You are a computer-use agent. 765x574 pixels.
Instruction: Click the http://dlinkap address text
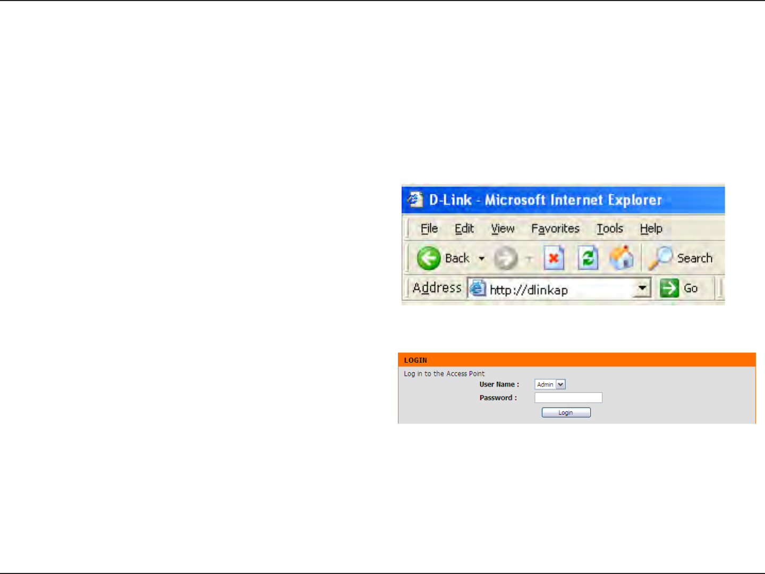point(529,290)
